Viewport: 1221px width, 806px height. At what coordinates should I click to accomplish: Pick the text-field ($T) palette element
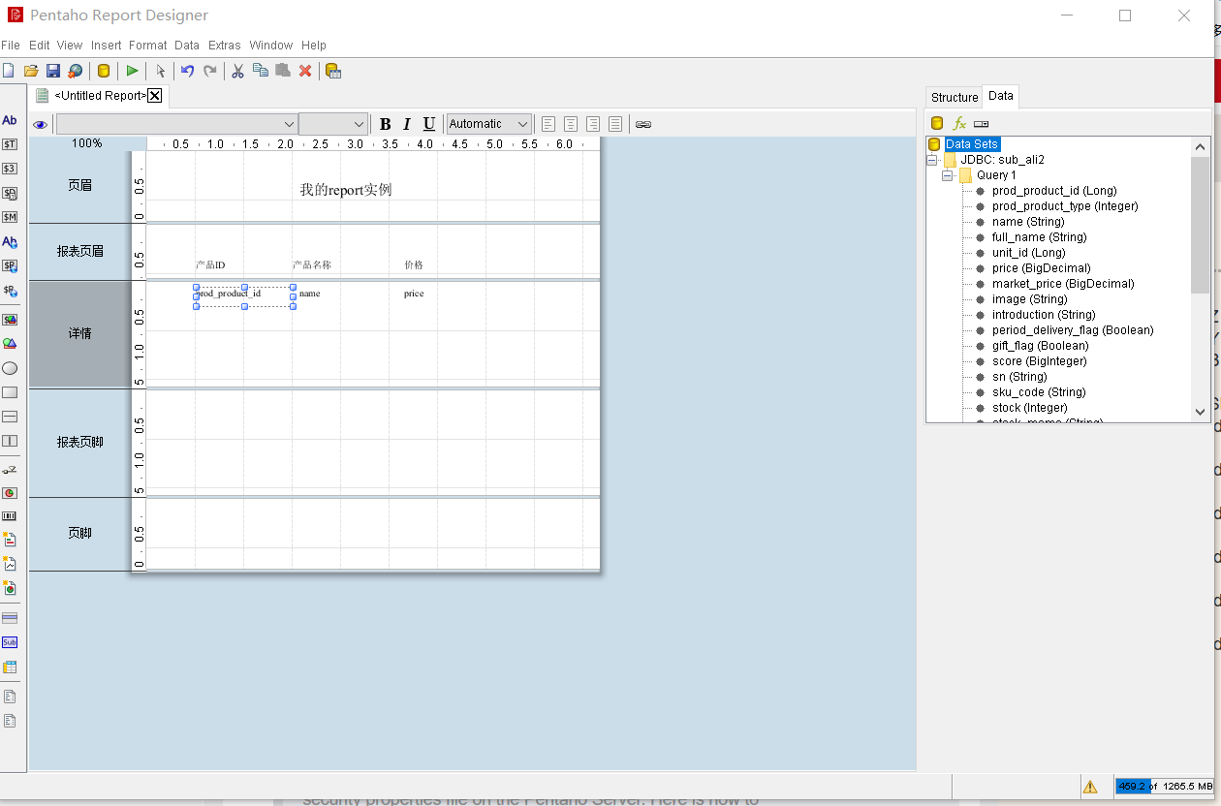point(10,144)
